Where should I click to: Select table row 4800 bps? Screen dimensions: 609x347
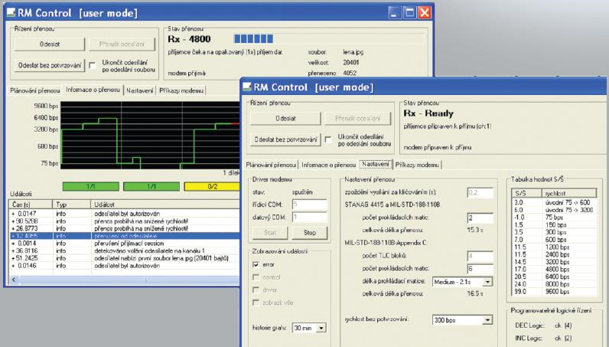point(555,269)
